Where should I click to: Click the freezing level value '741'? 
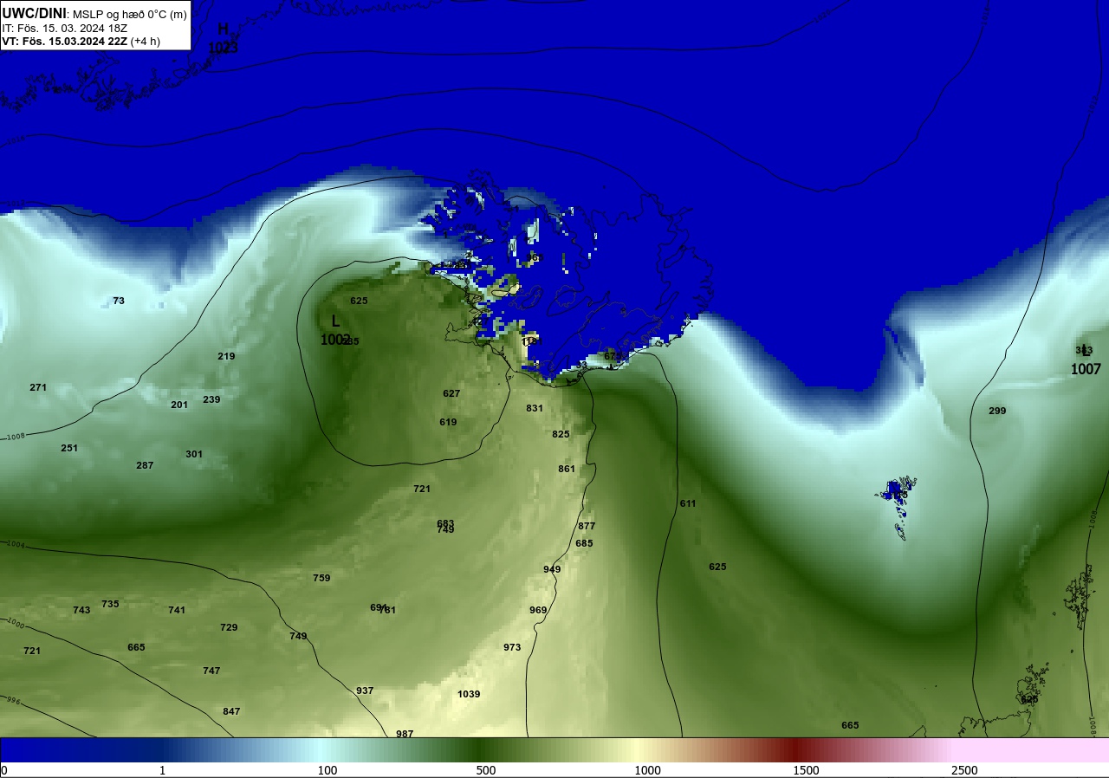pyautogui.click(x=177, y=610)
